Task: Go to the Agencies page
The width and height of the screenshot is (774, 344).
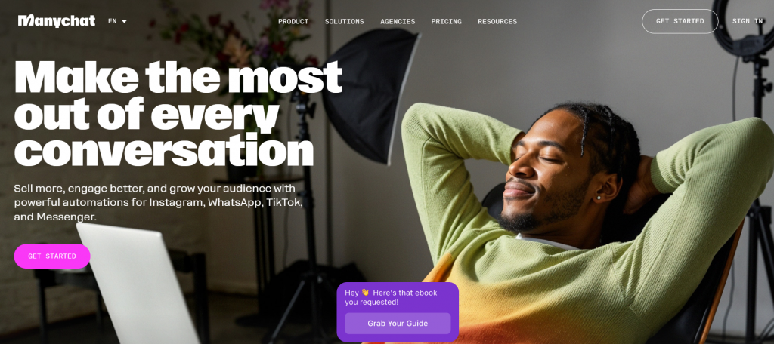Action: pos(398,21)
